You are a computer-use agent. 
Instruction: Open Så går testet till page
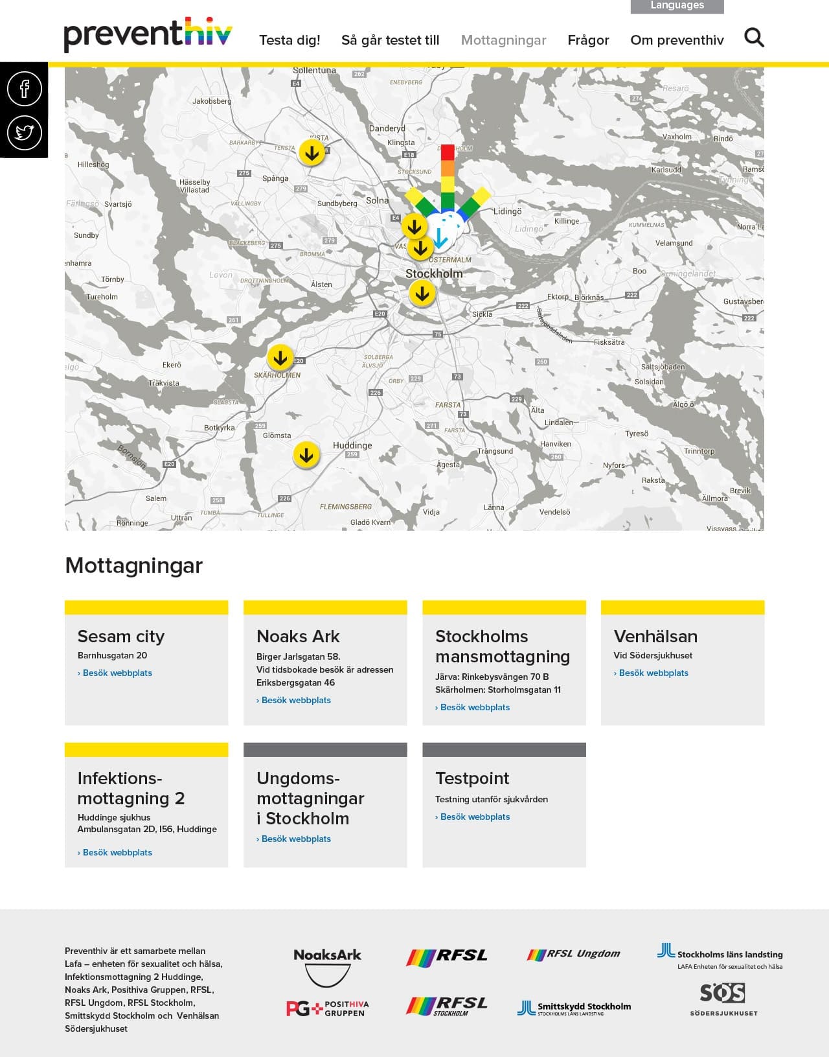(391, 40)
